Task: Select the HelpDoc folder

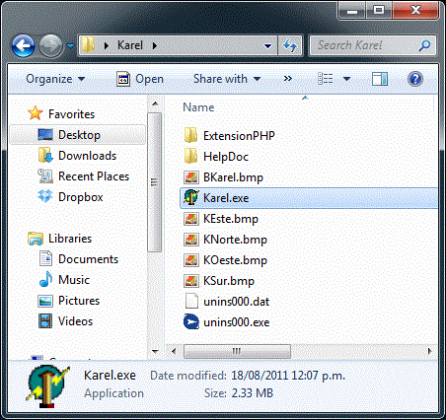Action: pos(226,157)
